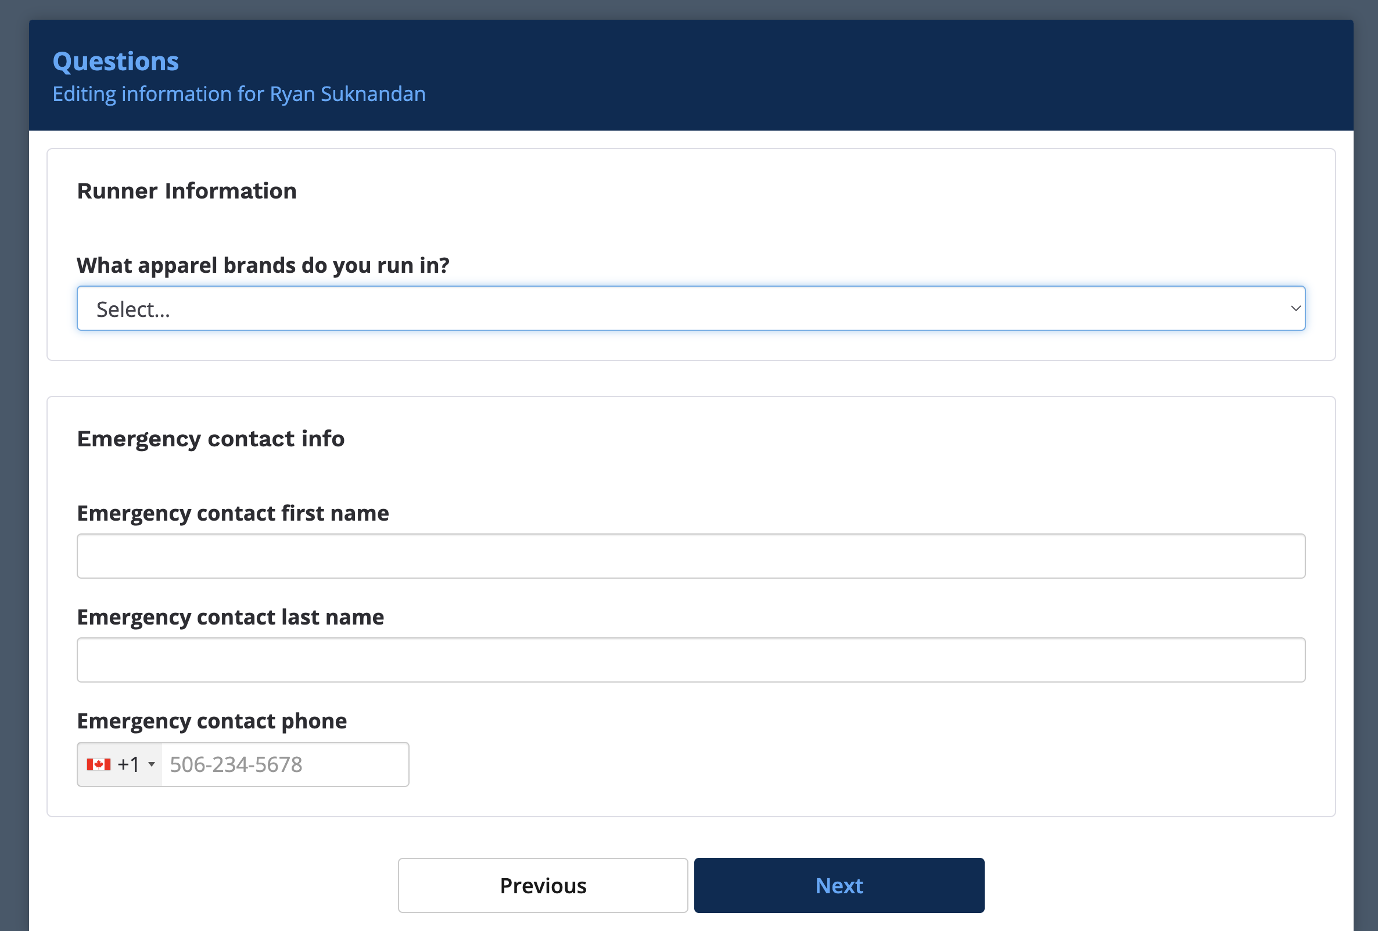This screenshot has width=1378, height=931.
Task: Click the Questions heading
Action: tap(116, 62)
